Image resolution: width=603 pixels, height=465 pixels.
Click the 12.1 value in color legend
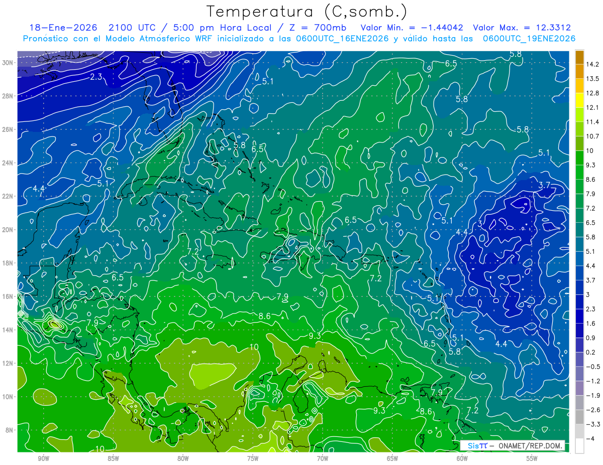[x=592, y=107]
